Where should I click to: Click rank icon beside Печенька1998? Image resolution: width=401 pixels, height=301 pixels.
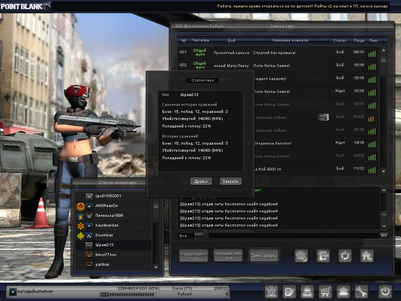(x=89, y=216)
